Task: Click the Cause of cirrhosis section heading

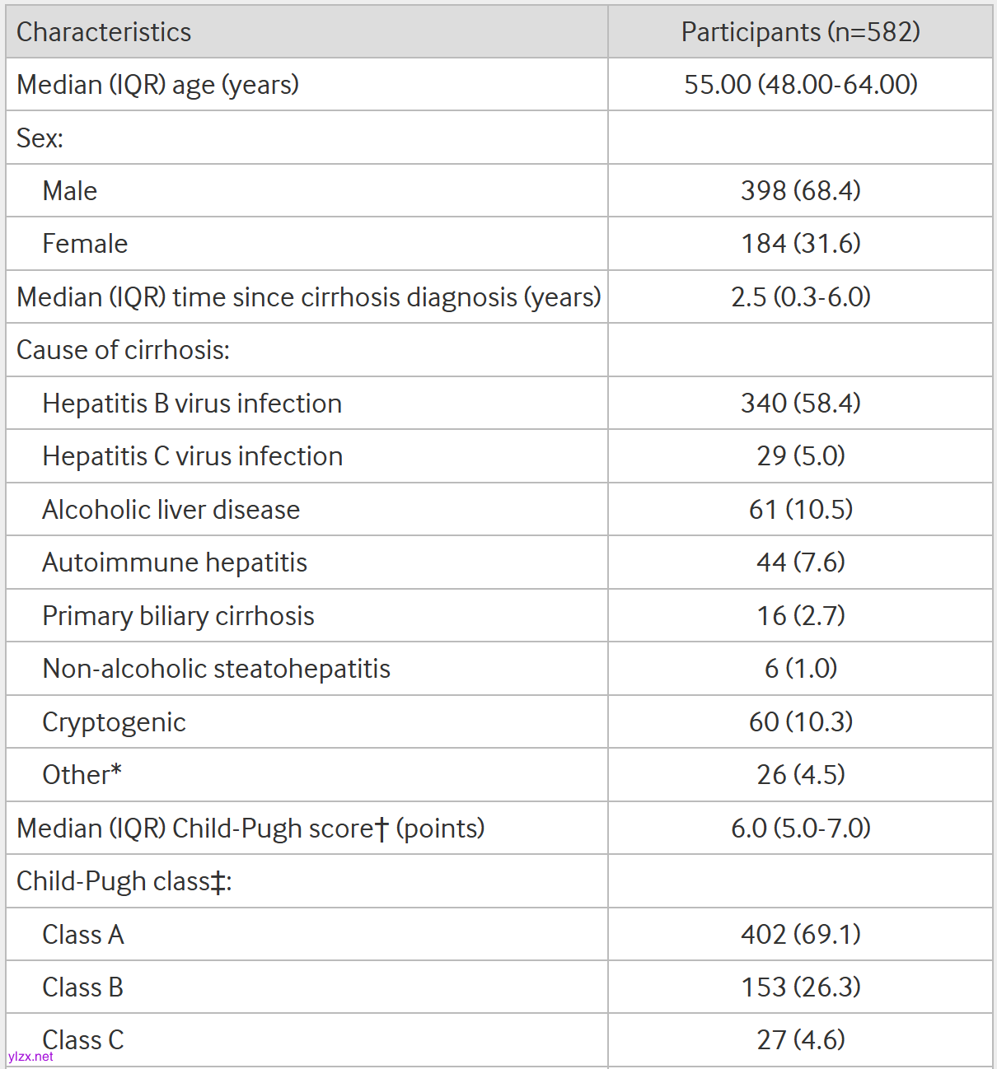Action: pos(123,350)
